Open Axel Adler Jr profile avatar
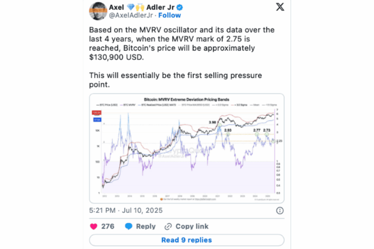Viewport: 374px width, 249px height. click(x=98, y=11)
